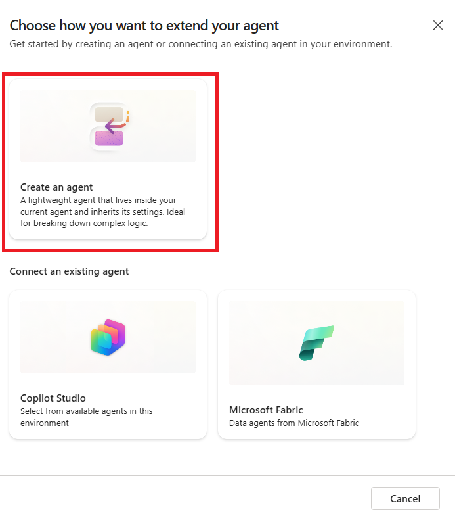Click 'Data agents from Microsoft Fabric' text
Viewport: 455px width, 516px height.
pyautogui.click(x=294, y=423)
